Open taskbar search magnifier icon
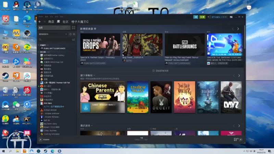 (x=10, y=151)
